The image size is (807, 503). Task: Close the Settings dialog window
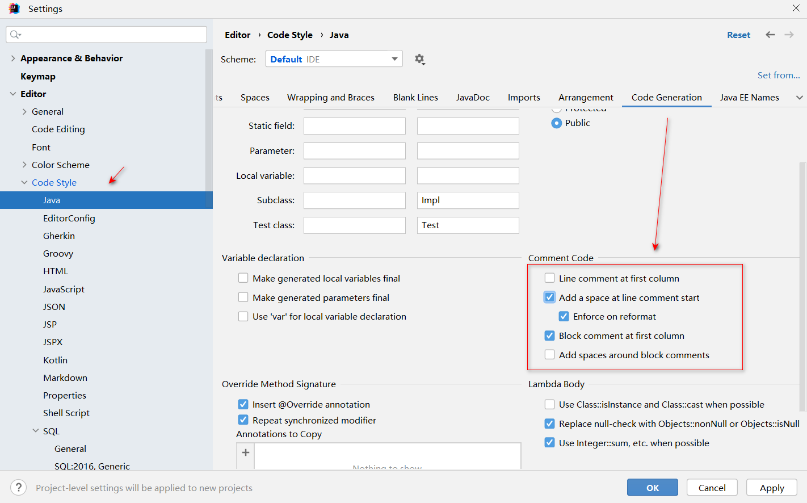click(x=796, y=8)
